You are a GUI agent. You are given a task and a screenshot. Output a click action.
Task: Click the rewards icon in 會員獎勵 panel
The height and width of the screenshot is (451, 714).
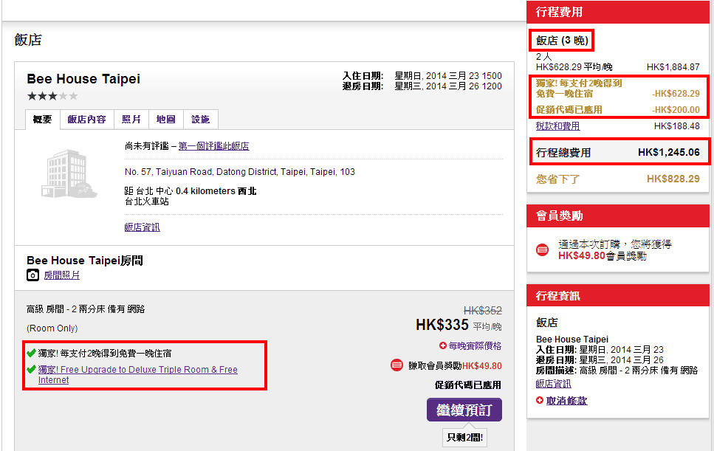pos(542,249)
